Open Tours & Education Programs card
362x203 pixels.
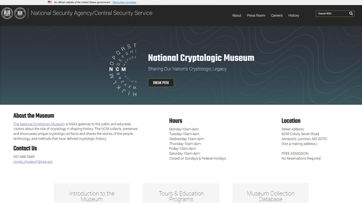(x=181, y=193)
